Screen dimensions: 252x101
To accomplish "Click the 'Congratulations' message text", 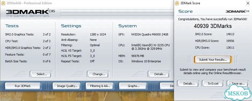I will [x=212, y=19].
